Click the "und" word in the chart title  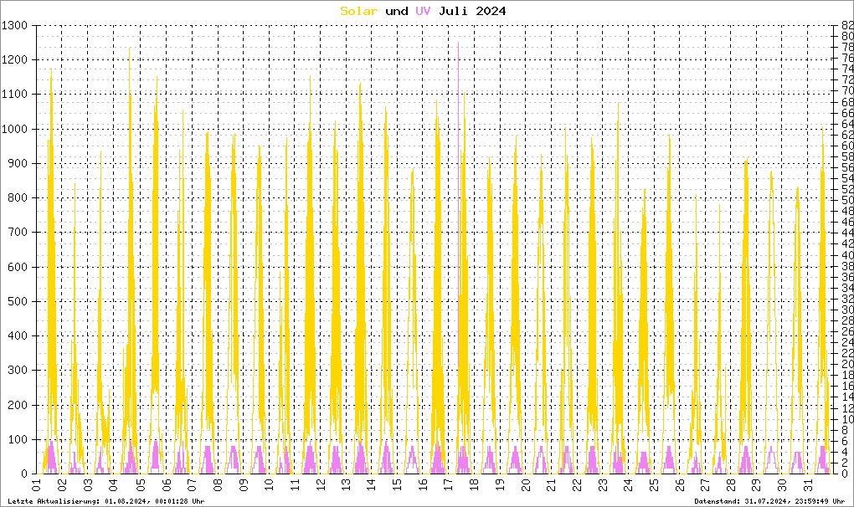[397, 11]
